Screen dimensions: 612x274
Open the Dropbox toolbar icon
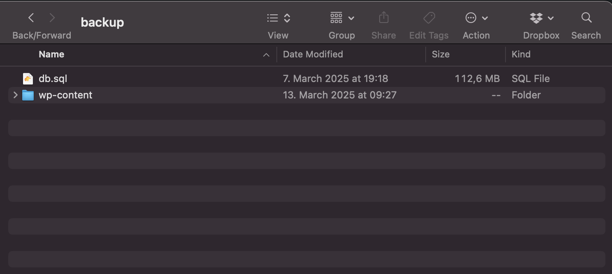[536, 18]
